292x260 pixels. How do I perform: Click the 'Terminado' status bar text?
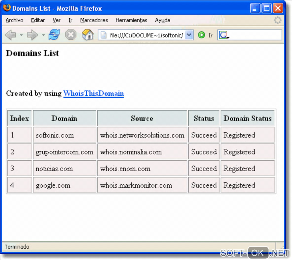pos(17,247)
